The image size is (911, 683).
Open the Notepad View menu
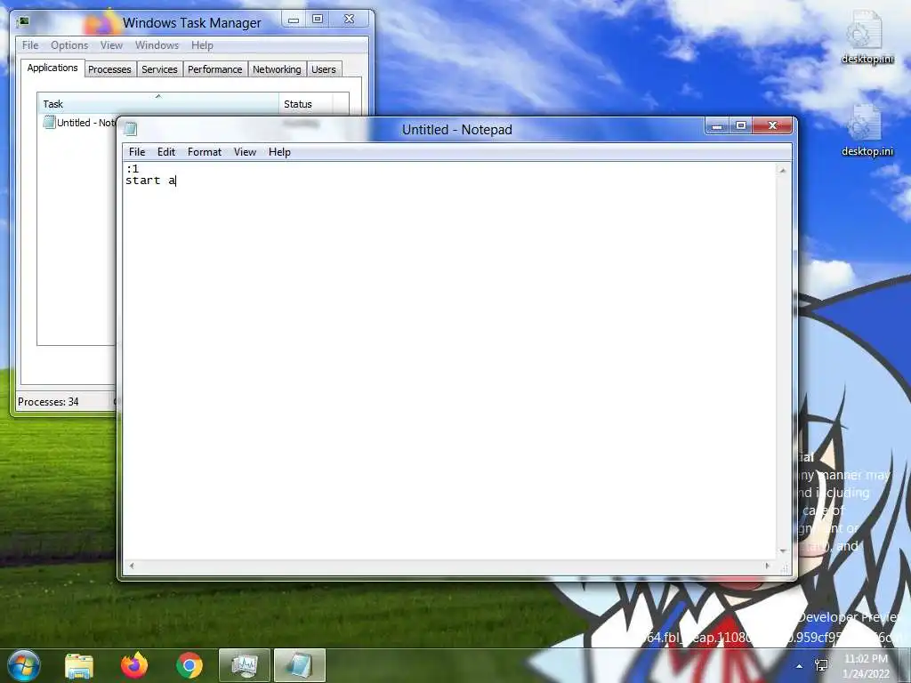click(245, 151)
